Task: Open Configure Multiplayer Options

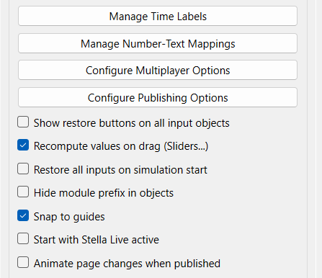Action: (158, 70)
